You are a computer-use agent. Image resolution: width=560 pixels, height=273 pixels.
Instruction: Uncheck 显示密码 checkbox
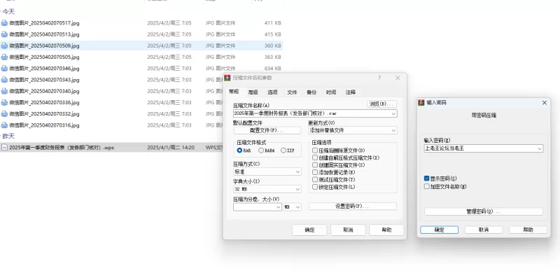click(426, 178)
